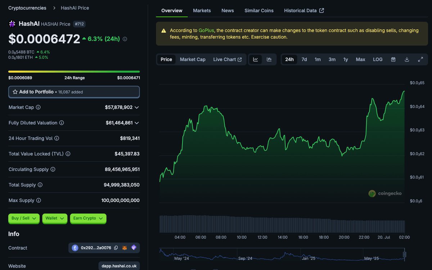Open the Historical Data tab

point(304,10)
